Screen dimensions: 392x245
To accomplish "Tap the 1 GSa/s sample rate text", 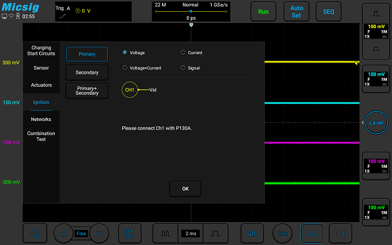I will pyautogui.click(x=218, y=5).
